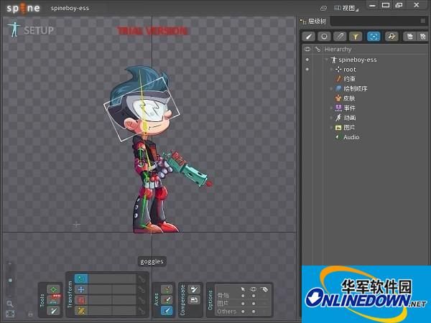This screenshot has height=323, width=431.
Task: Expand the 事件 events node
Action: coord(331,108)
